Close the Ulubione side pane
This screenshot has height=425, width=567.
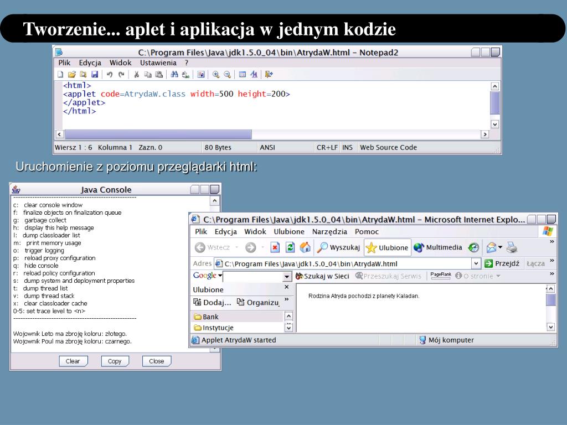click(287, 287)
